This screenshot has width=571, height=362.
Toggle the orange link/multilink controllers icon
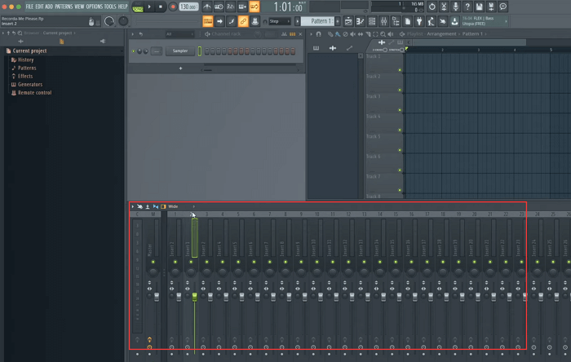point(243,21)
